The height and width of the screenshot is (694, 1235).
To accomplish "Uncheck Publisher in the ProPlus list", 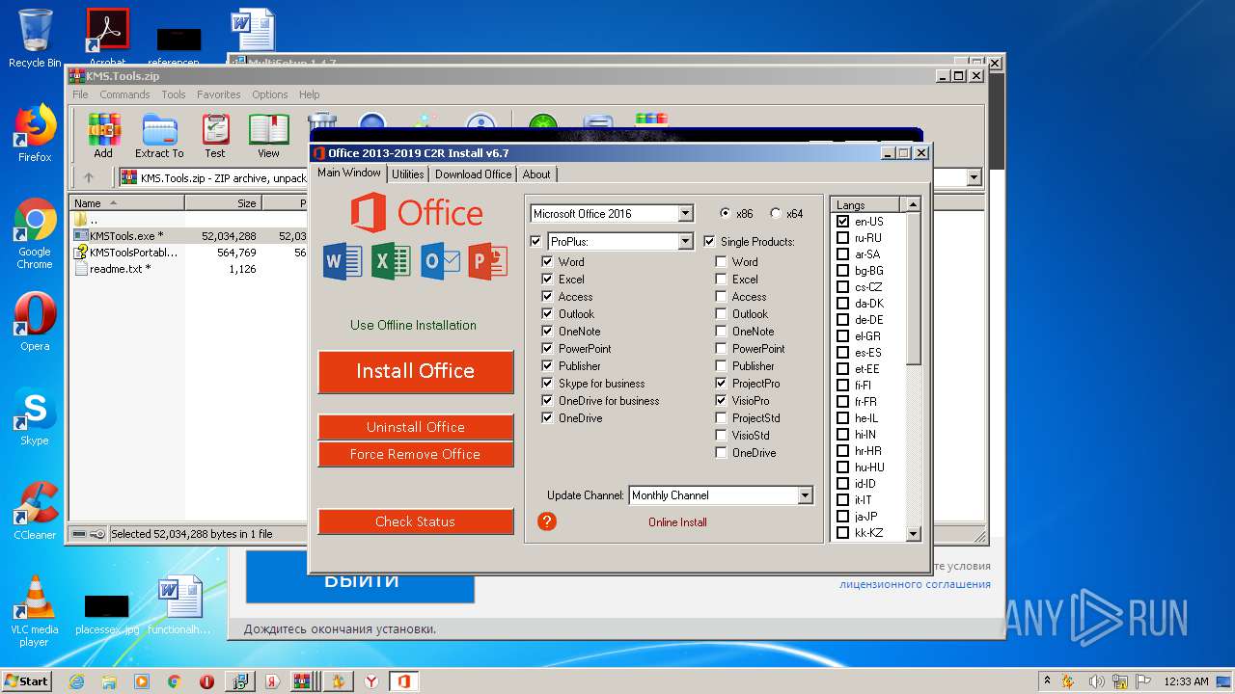I will [548, 366].
